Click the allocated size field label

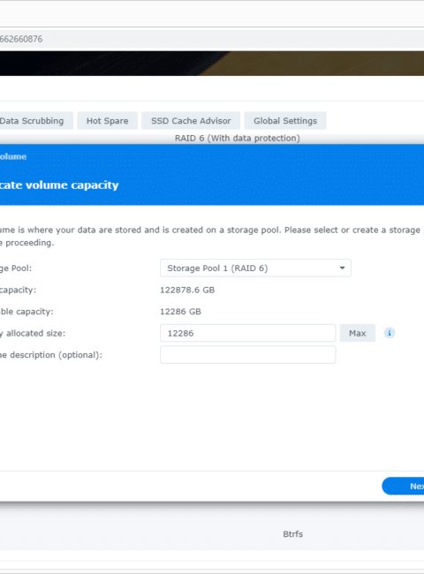tap(33, 333)
